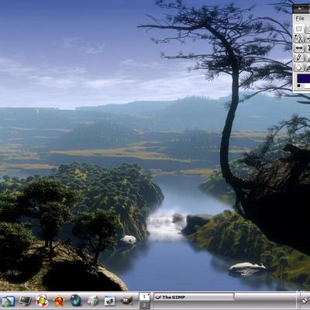Select the Blur/Sharpen droplet tool
310x310 pixels.
(299, 67)
